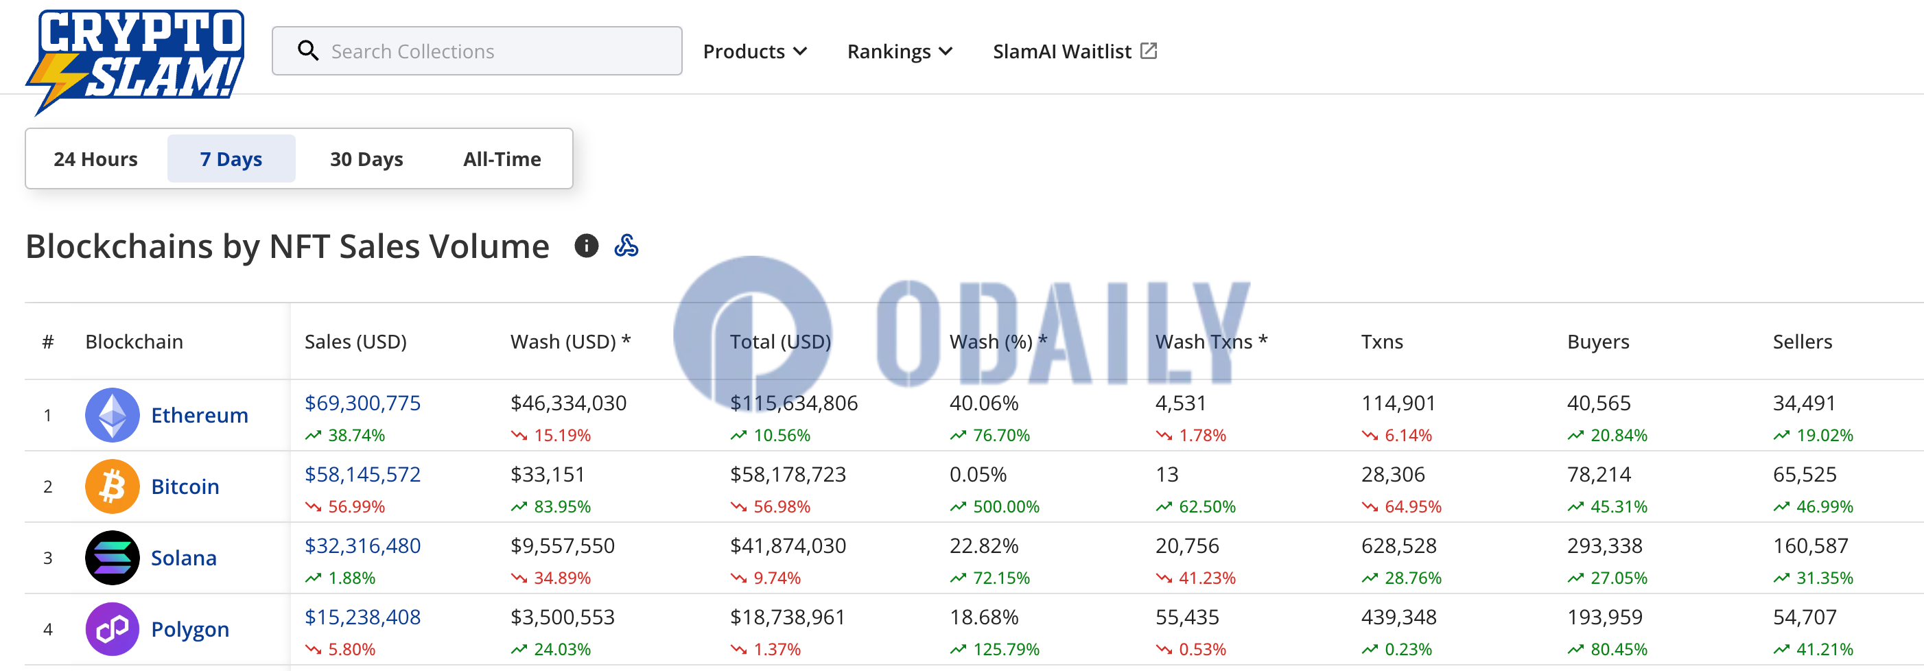Click Polygon buyers count 193,959
This screenshot has width=1924, height=671.
click(1605, 617)
